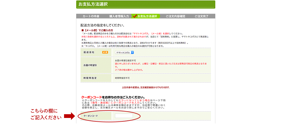Click the お支払方法選択 active step
This screenshot has height=124, width=284.
coord(147,16)
